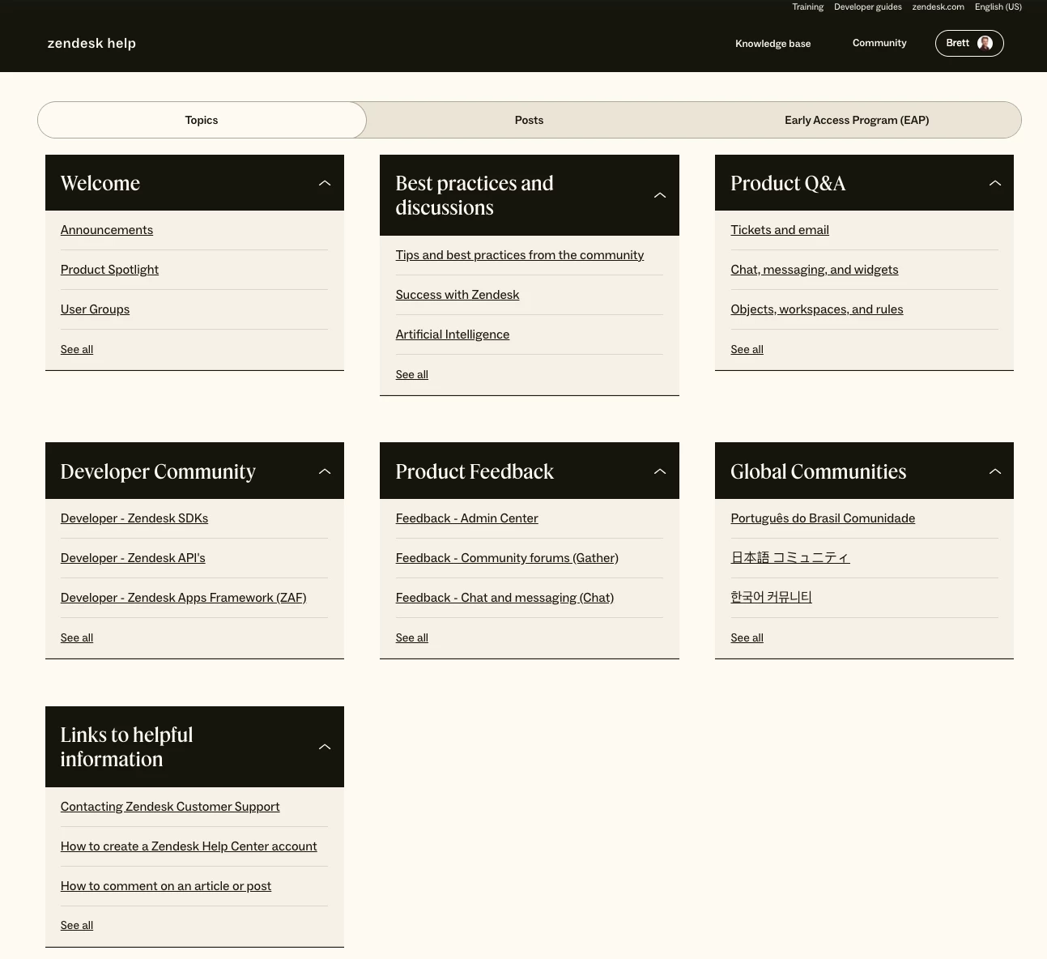
Task: Click the zendesk help logo
Action: pos(92,43)
